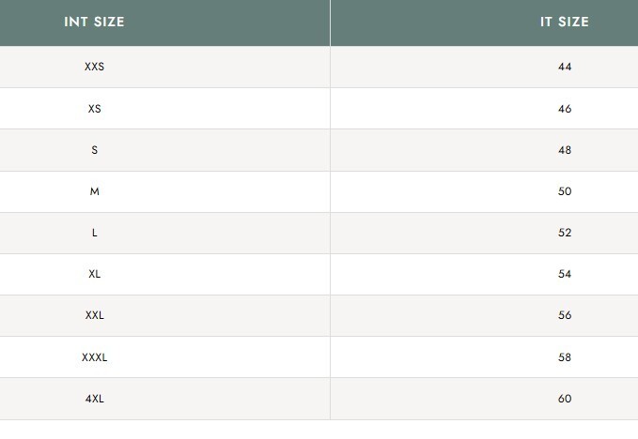Click IT size 48 value
Viewport: 638px width, 439px height.
coord(564,150)
